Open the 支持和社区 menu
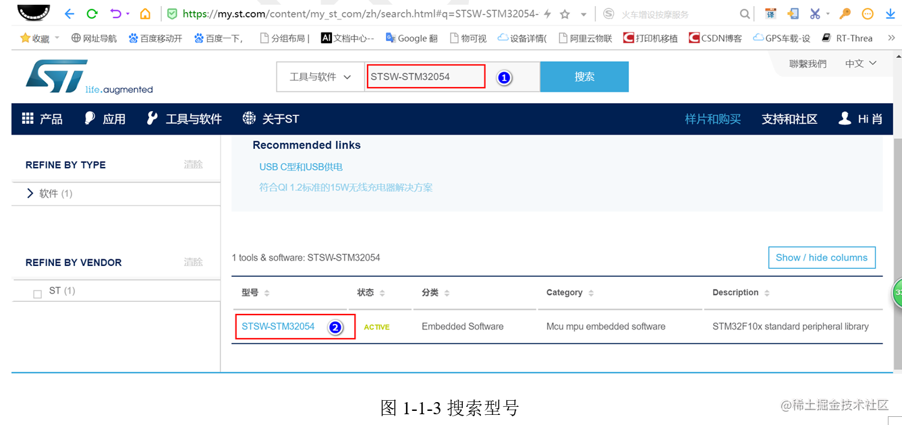This screenshot has width=902, height=425. [789, 119]
